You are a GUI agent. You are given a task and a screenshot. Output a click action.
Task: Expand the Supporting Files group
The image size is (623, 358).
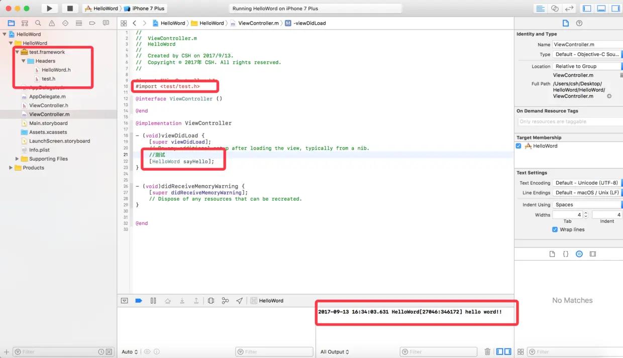click(17, 159)
